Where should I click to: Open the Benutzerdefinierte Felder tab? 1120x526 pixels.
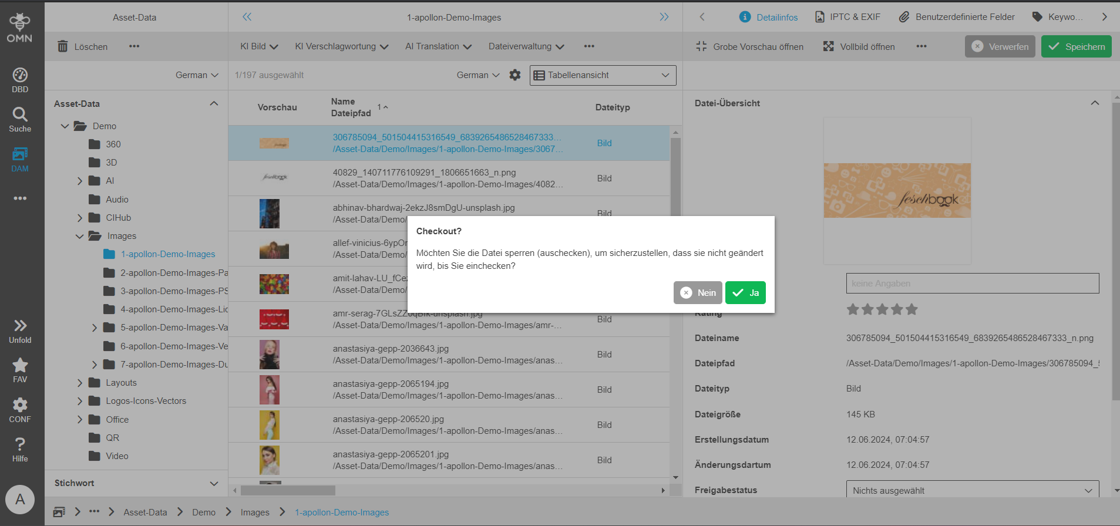click(957, 17)
